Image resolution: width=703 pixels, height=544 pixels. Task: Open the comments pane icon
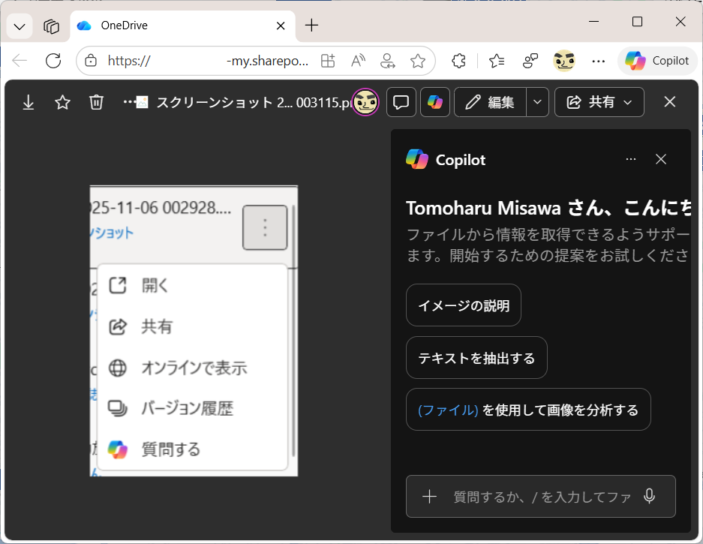coord(401,102)
